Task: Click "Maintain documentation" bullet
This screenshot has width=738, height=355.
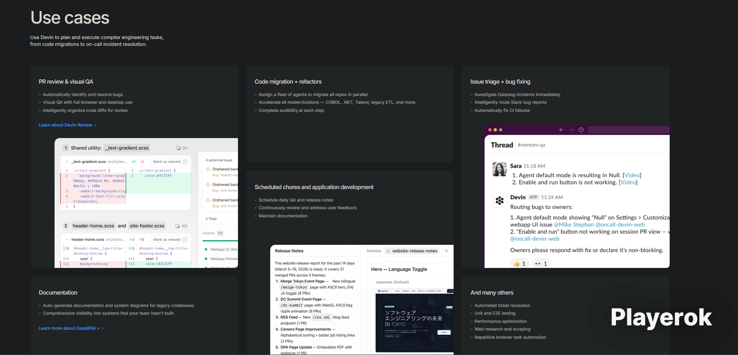Action: 283,216
